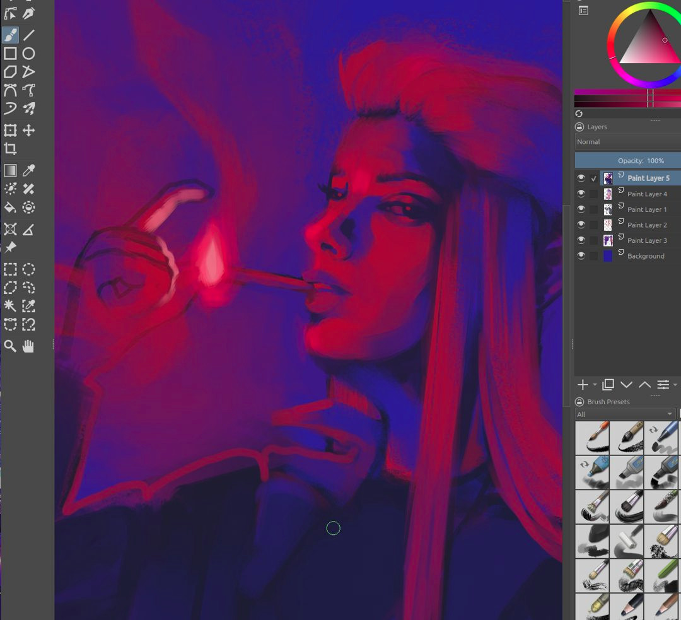Image resolution: width=681 pixels, height=620 pixels.
Task: Select the Assistant tool
Action: coord(11,229)
